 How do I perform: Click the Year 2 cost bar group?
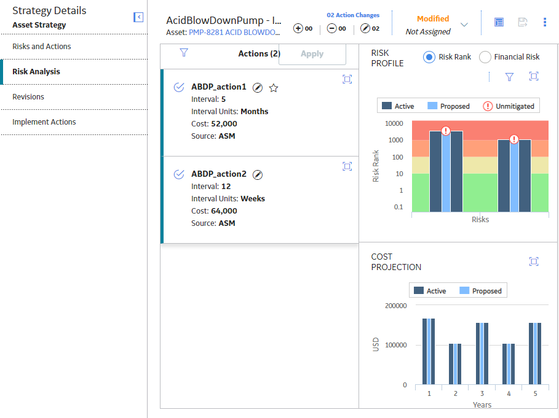coord(455,364)
